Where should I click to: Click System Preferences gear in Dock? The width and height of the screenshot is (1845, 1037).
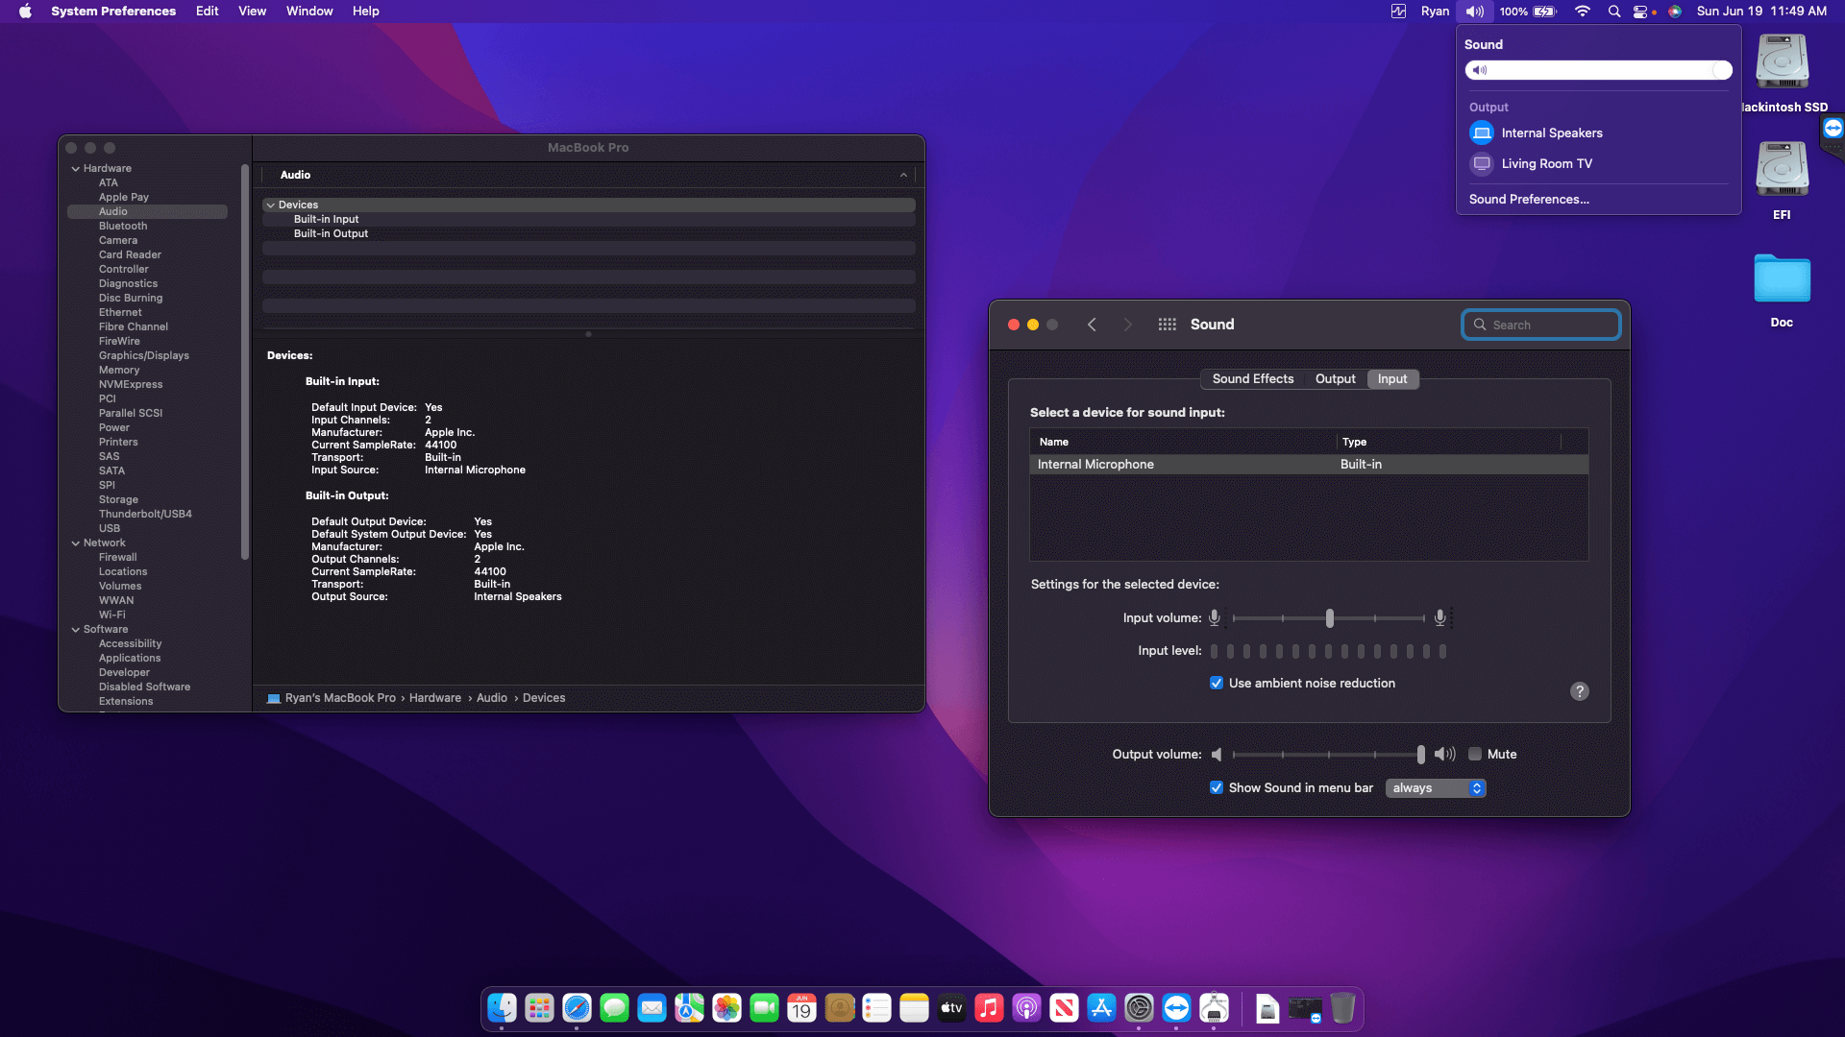pyautogui.click(x=1139, y=1008)
